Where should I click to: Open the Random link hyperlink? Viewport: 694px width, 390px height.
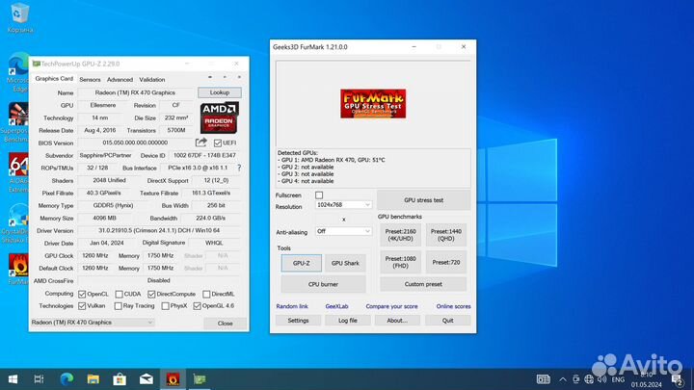pyautogui.click(x=292, y=306)
